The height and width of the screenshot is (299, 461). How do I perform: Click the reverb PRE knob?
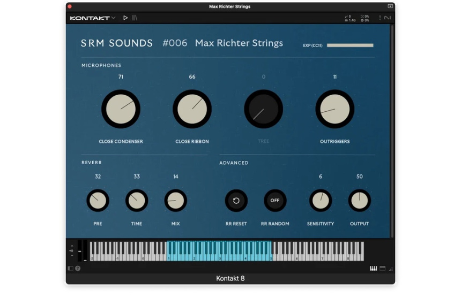click(98, 201)
